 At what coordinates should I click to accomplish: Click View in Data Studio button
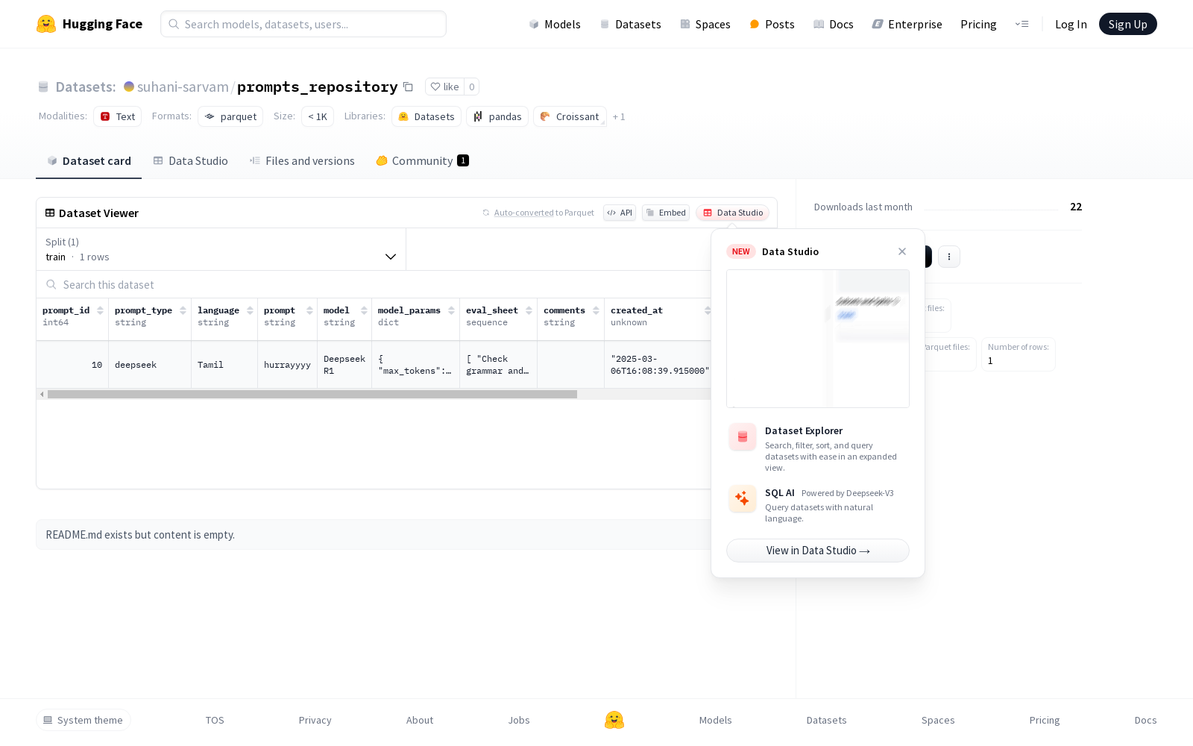pyautogui.click(x=818, y=551)
